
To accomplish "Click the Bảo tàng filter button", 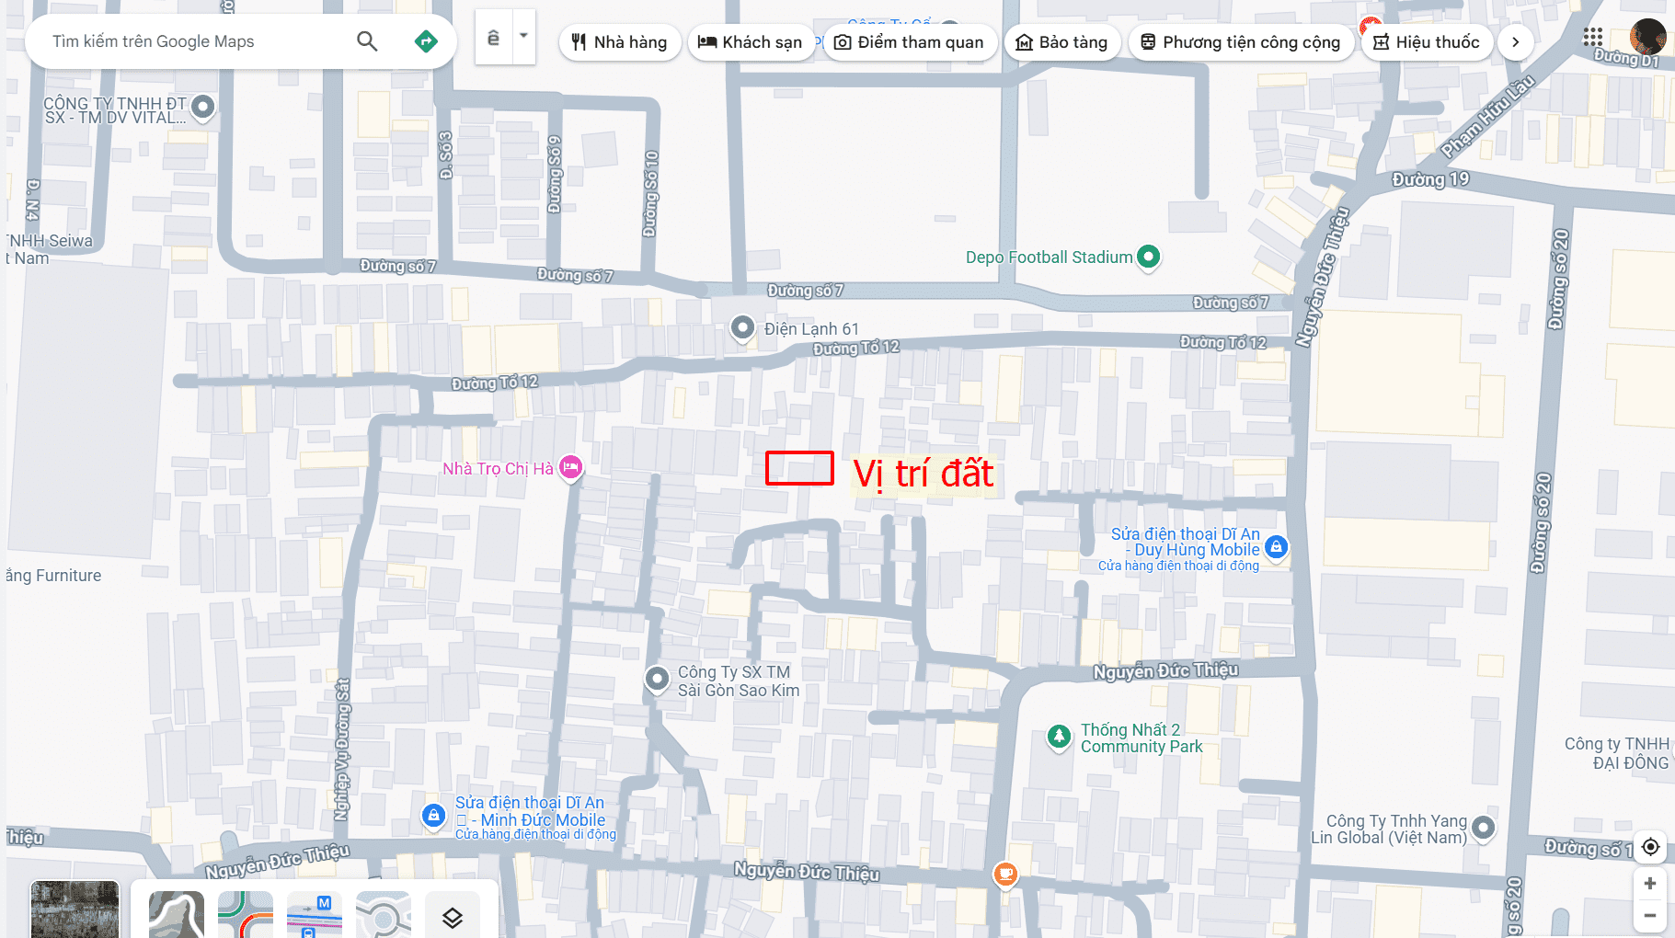I will [x=1061, y=42].
